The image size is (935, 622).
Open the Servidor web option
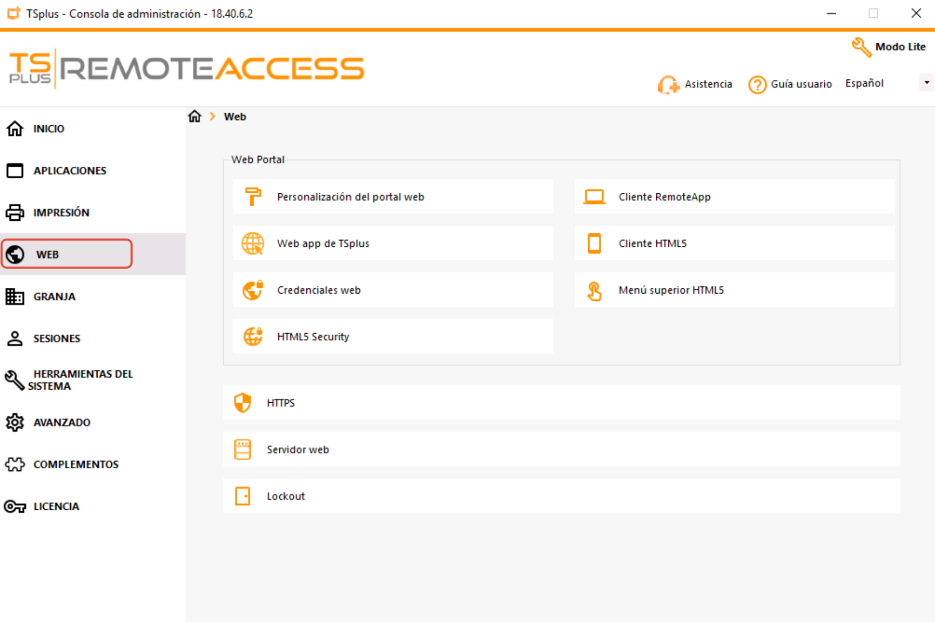click(562, 449)
